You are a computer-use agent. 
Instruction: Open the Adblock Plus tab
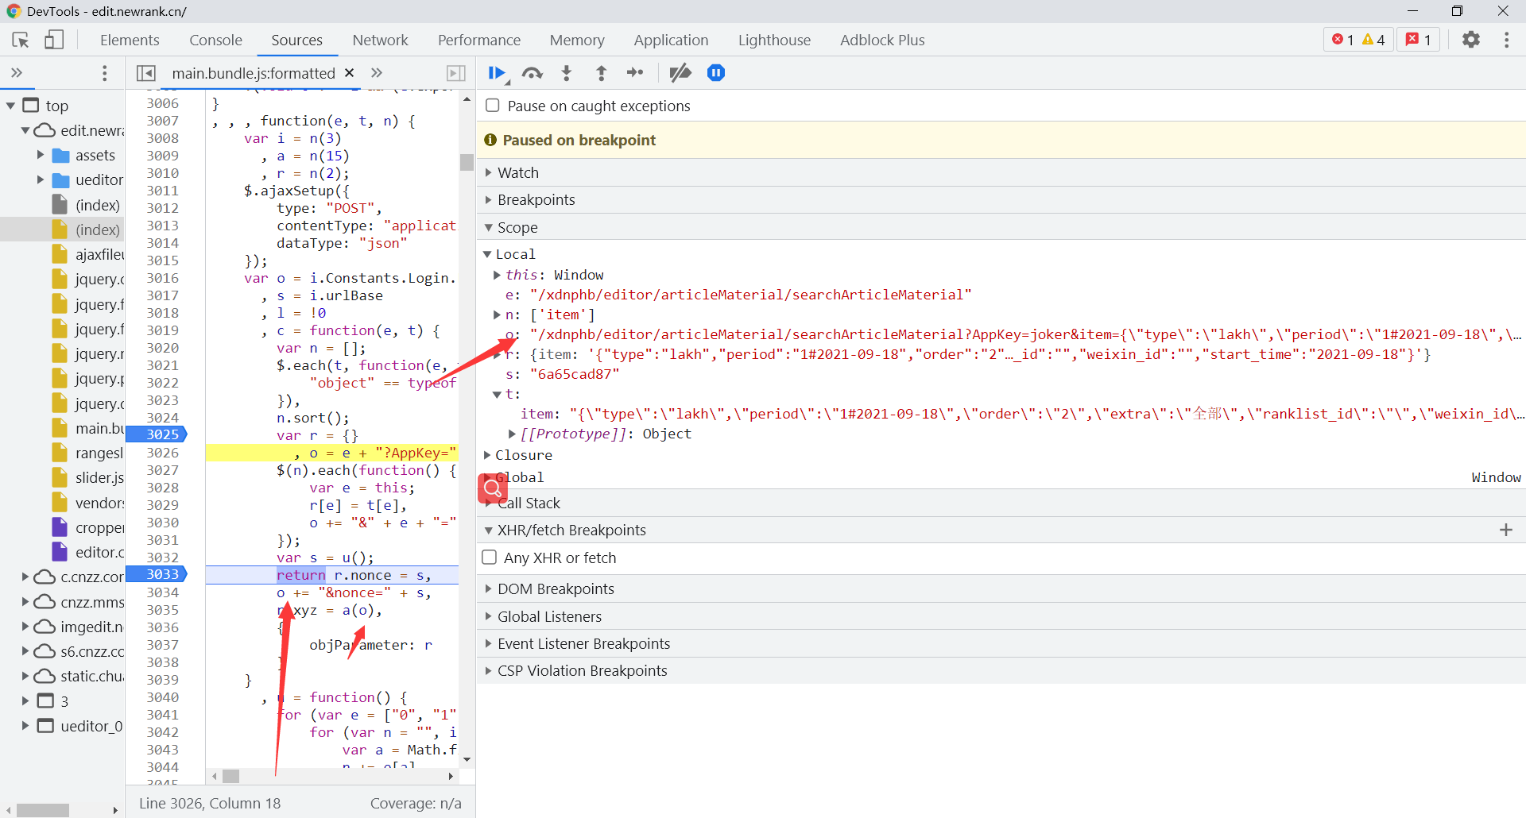[882, 40]
